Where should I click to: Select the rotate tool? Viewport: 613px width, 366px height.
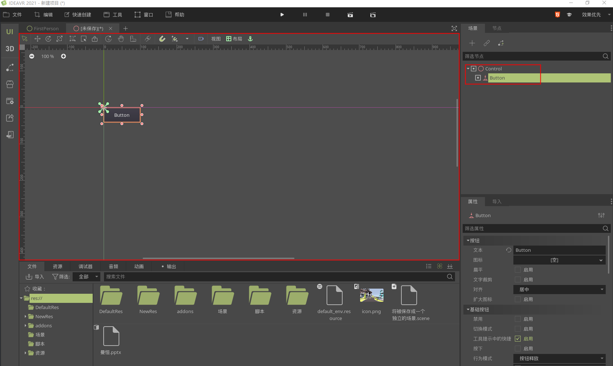[x=48, y=39]
